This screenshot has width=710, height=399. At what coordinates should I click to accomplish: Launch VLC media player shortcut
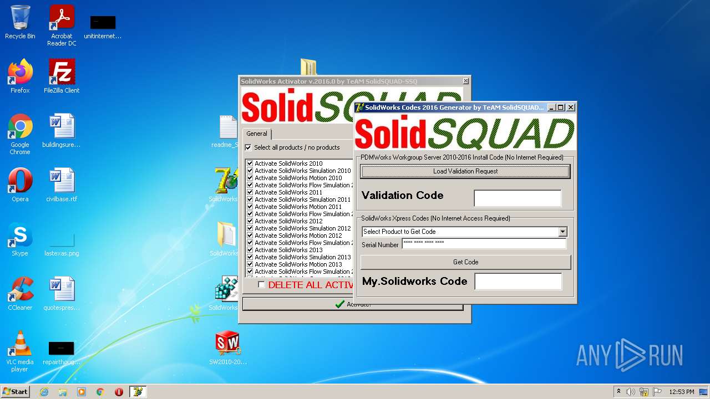pyautogui.click(x=20, y=351)
